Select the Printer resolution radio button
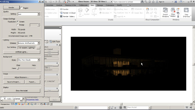195x110 pixels. coord(18,25)
